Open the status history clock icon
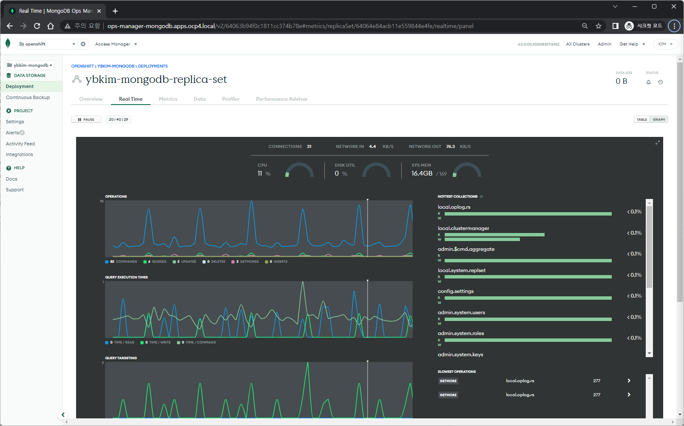This screenshot has height=426, width=684. click(660, 82)
